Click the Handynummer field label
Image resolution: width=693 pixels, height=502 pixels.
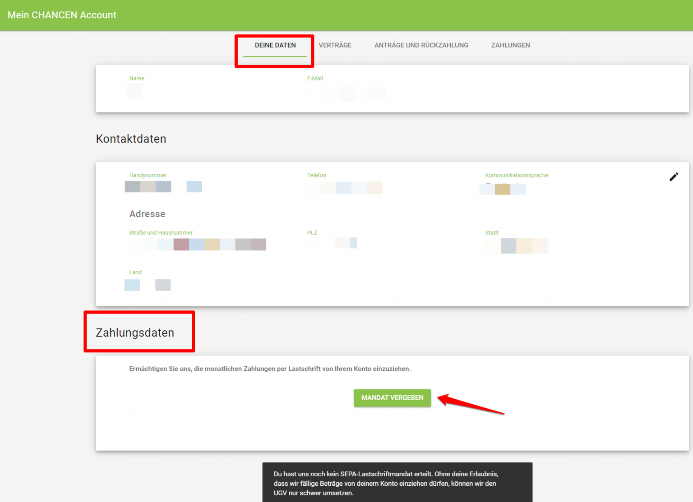pyautogui.click(x=148, y=175)
